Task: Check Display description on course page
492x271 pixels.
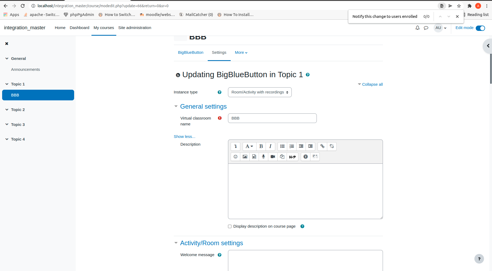Action: pyautogui.click(x=230, y=227)
